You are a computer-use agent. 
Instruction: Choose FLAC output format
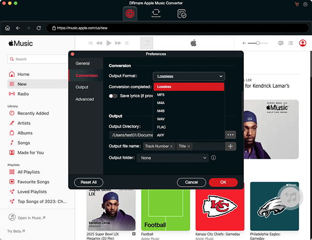189,127
